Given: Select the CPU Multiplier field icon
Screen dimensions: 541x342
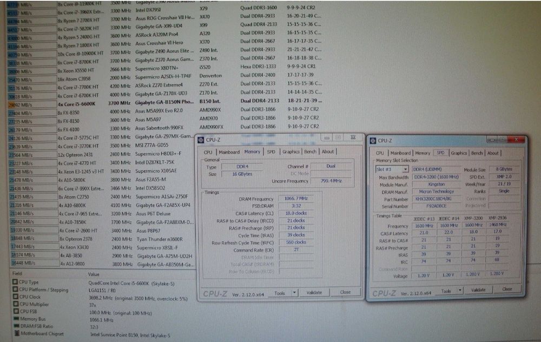Looking at the screenshot, I should pyautogui.click(x=16, y=304).
